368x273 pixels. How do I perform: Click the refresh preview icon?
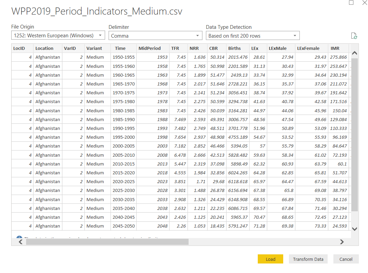click(354, 36)
